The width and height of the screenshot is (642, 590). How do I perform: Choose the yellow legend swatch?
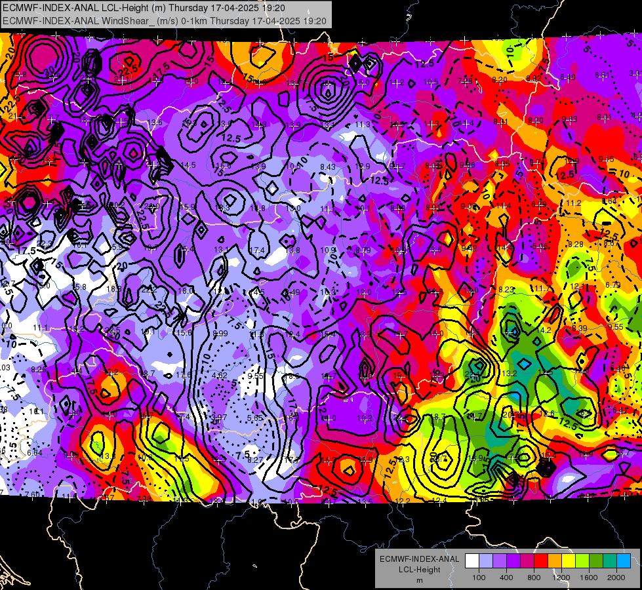pyautogui.click(x=569, y=561)
